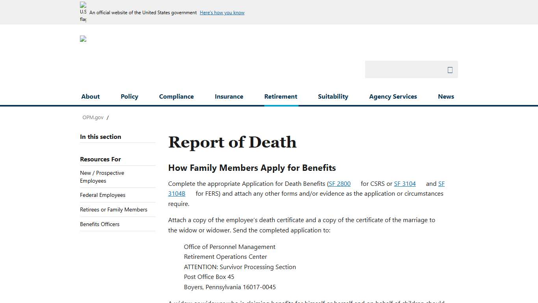Open the Compliance navigation menu
The width and height of the screenshot is (538, 303).
click(x=176, y=96)
